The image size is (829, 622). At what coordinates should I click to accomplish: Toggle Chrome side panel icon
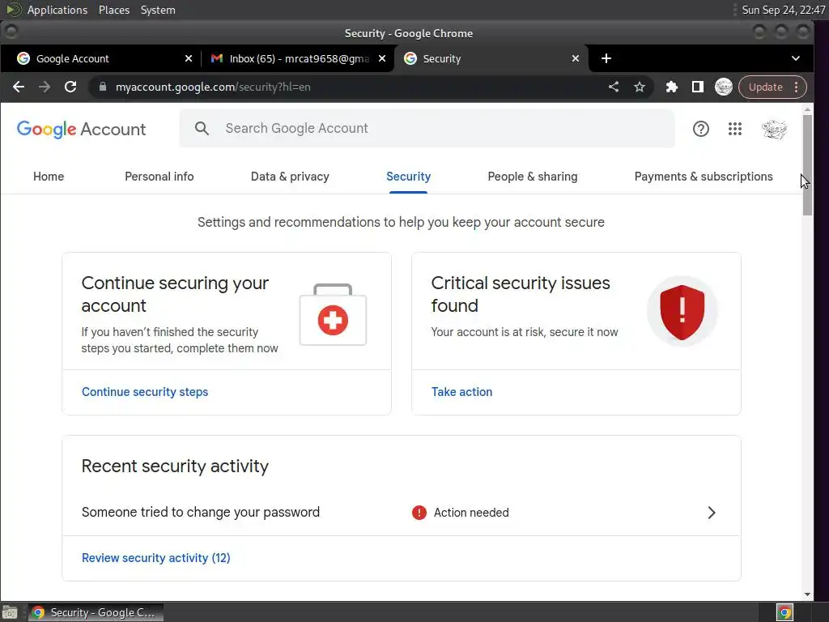[x=697, y=87]
